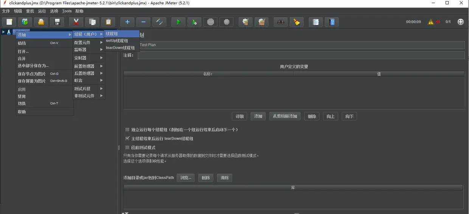469x214 pixels.
Task: Select 选中部分保存为... in the context menu
Action: point(45,66)
